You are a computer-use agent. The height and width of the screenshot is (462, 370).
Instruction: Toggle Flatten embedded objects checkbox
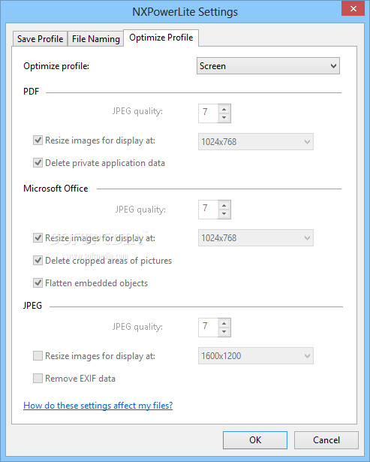tap(38, 283)
